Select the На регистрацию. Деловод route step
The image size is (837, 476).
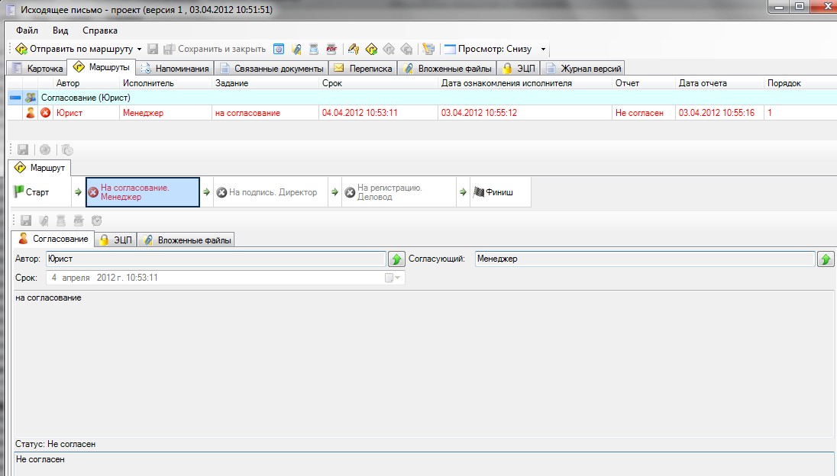(x=394, y=192)
